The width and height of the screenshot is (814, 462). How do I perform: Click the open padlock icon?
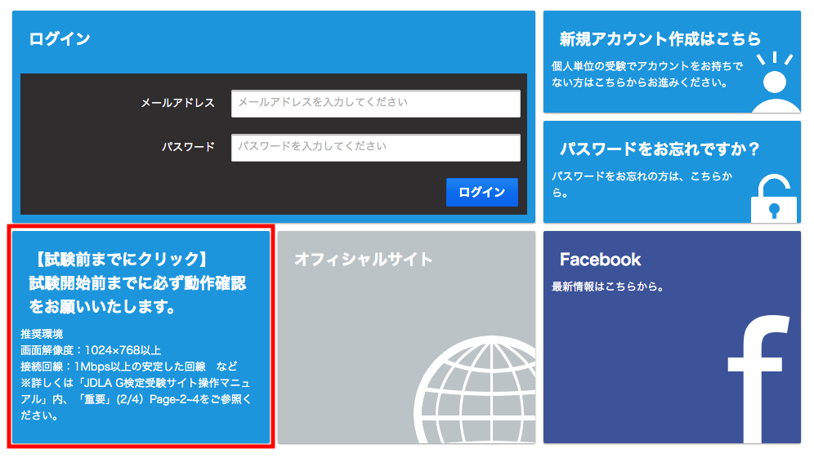click(x=773, y=198)
